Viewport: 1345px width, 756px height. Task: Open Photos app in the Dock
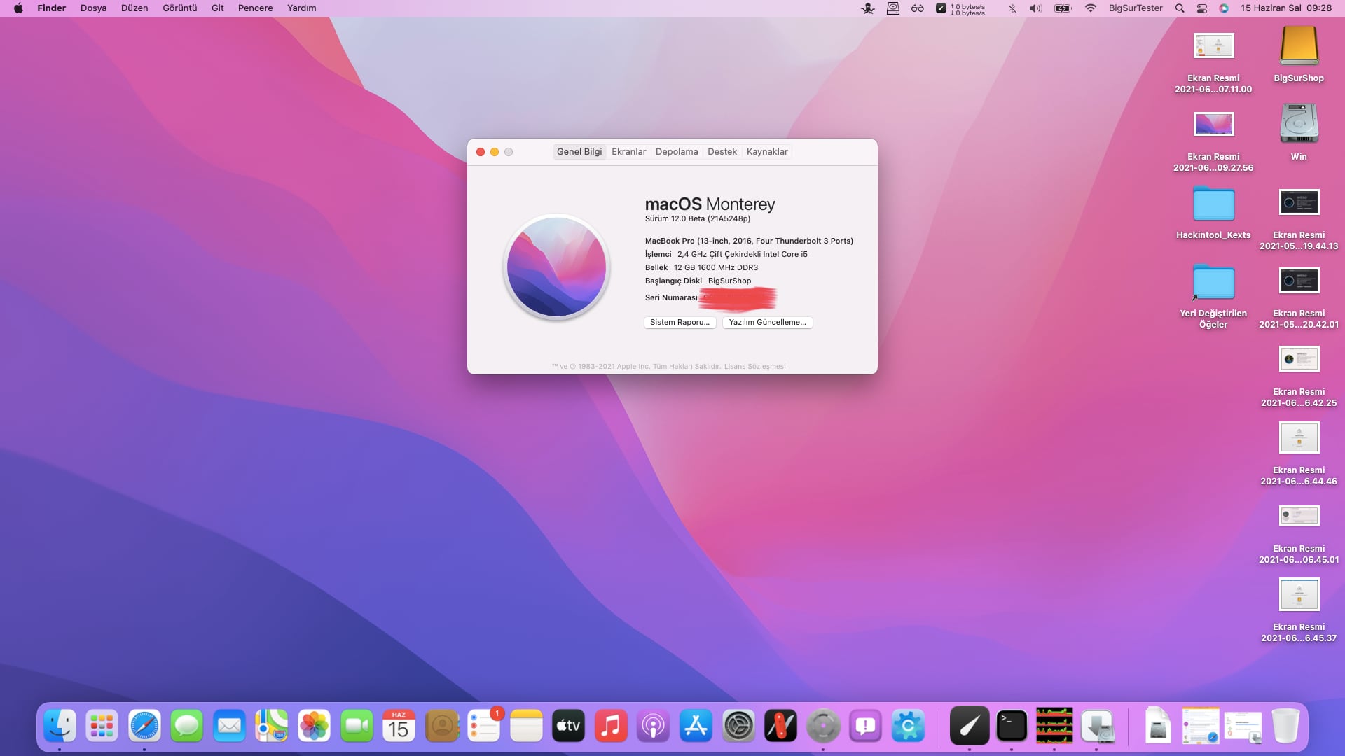pyautogui.click(x=314, y=727)
